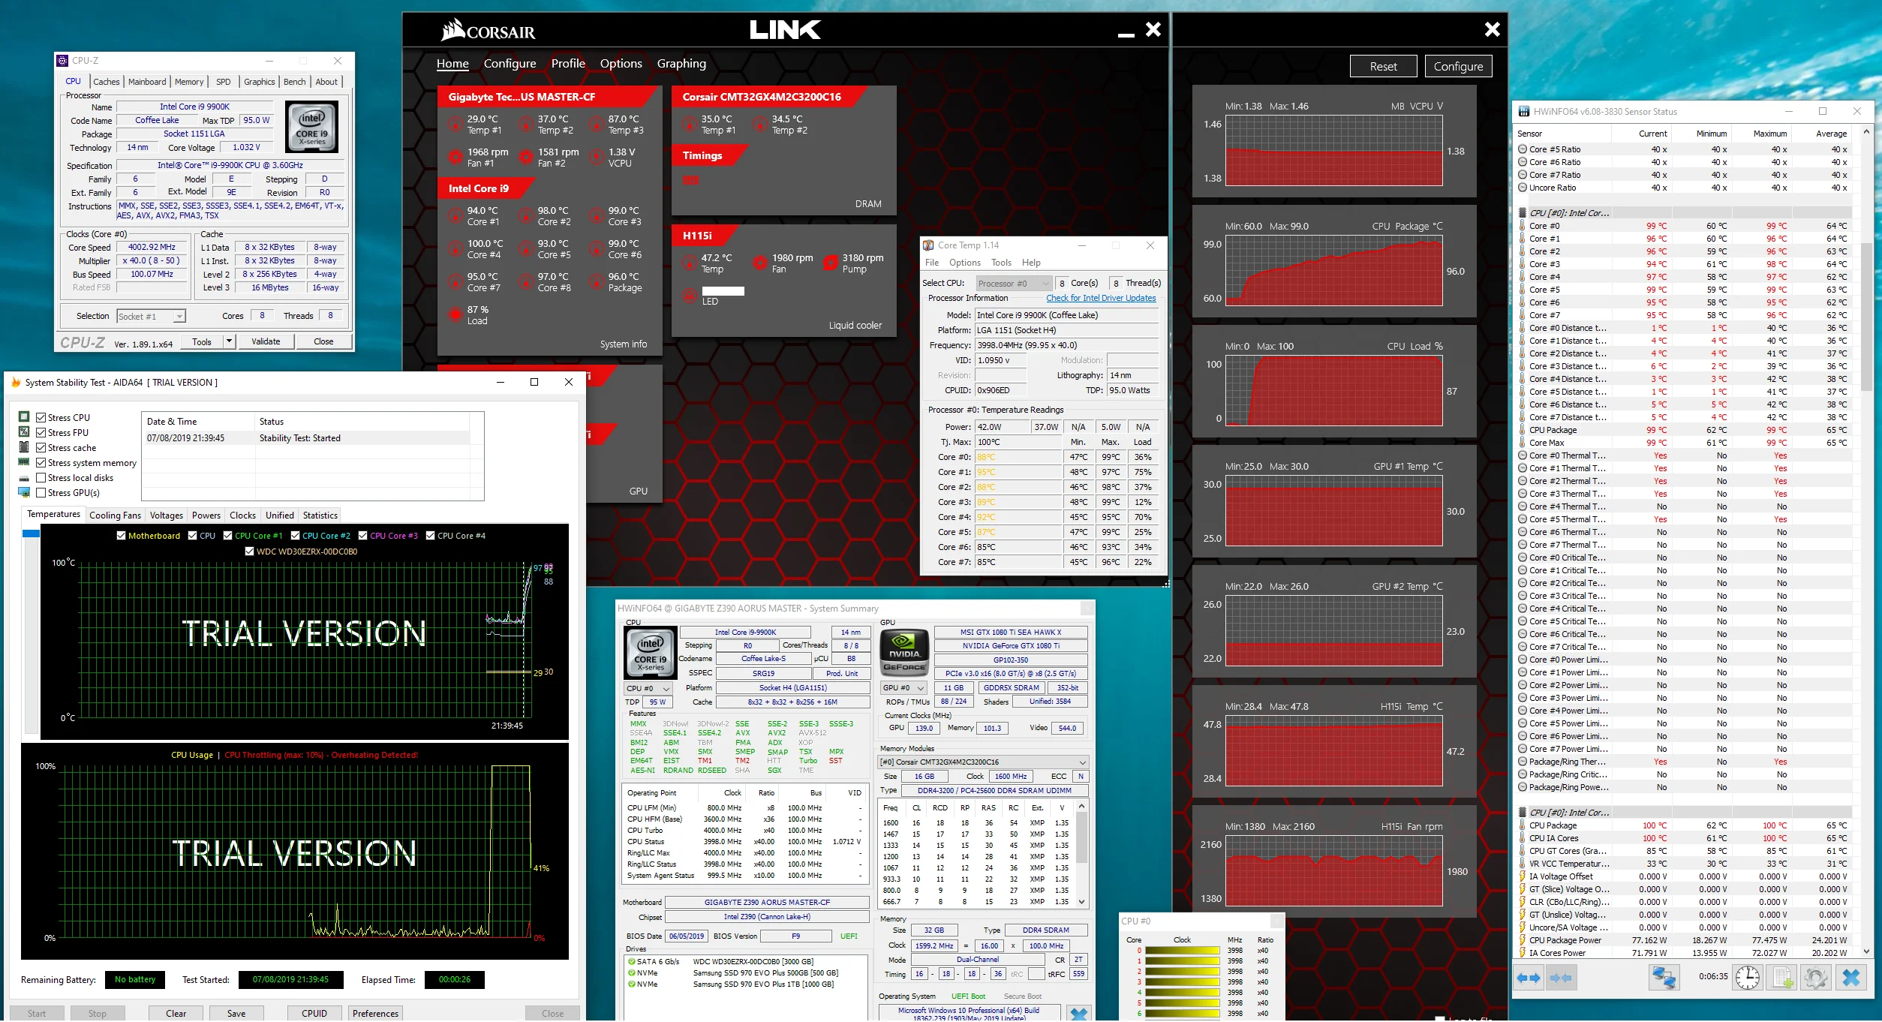Click the Preferences button in AIDA64

tap(375, 1013)
